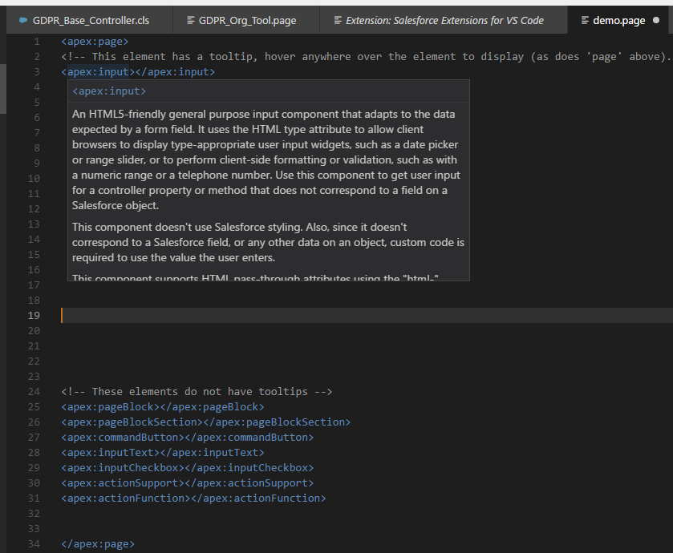The image size is (673, 553).
Task: Open Salesforce Extensions for VS Code tab
Action: [x=444, y=20]
